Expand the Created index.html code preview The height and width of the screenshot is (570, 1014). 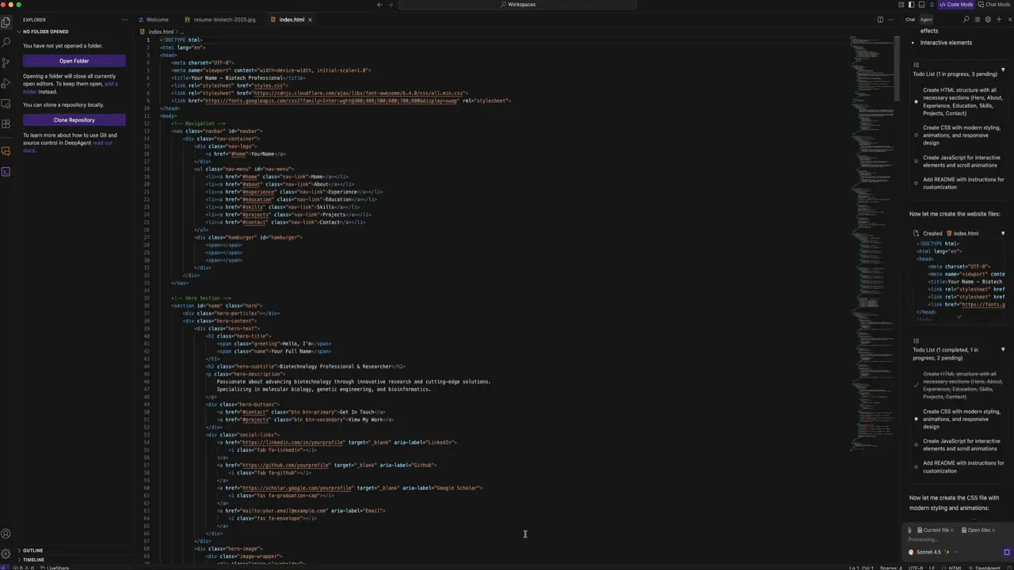pyautogui.click(x=959, y=317)
